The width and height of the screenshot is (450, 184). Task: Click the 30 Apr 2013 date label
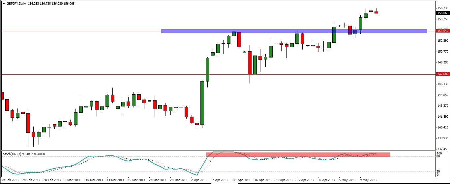pos(326,180)
